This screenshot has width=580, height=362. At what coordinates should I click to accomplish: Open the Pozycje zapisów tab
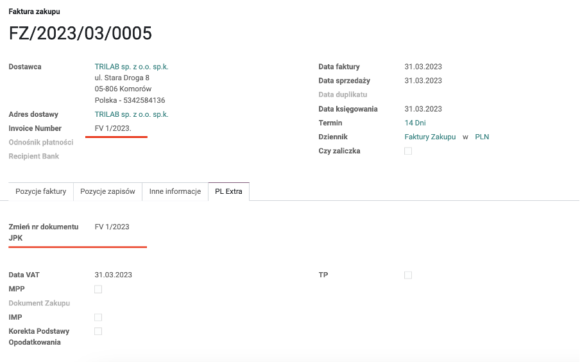(x=107, y=191)
